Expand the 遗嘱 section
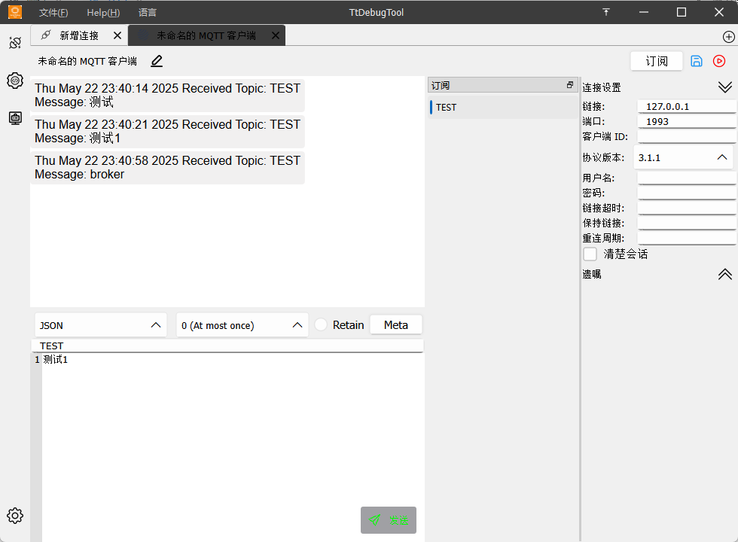Screen dimensions: 738x542 point(724,274)
